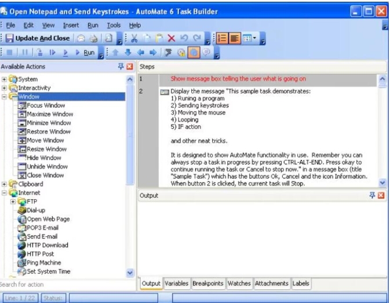
Task: Expand the Interactivity folder node
Action: 4,88
